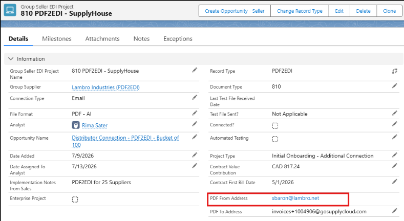
Task: Select the 7/13/2026 assigned date value
Action: point(84,166)
